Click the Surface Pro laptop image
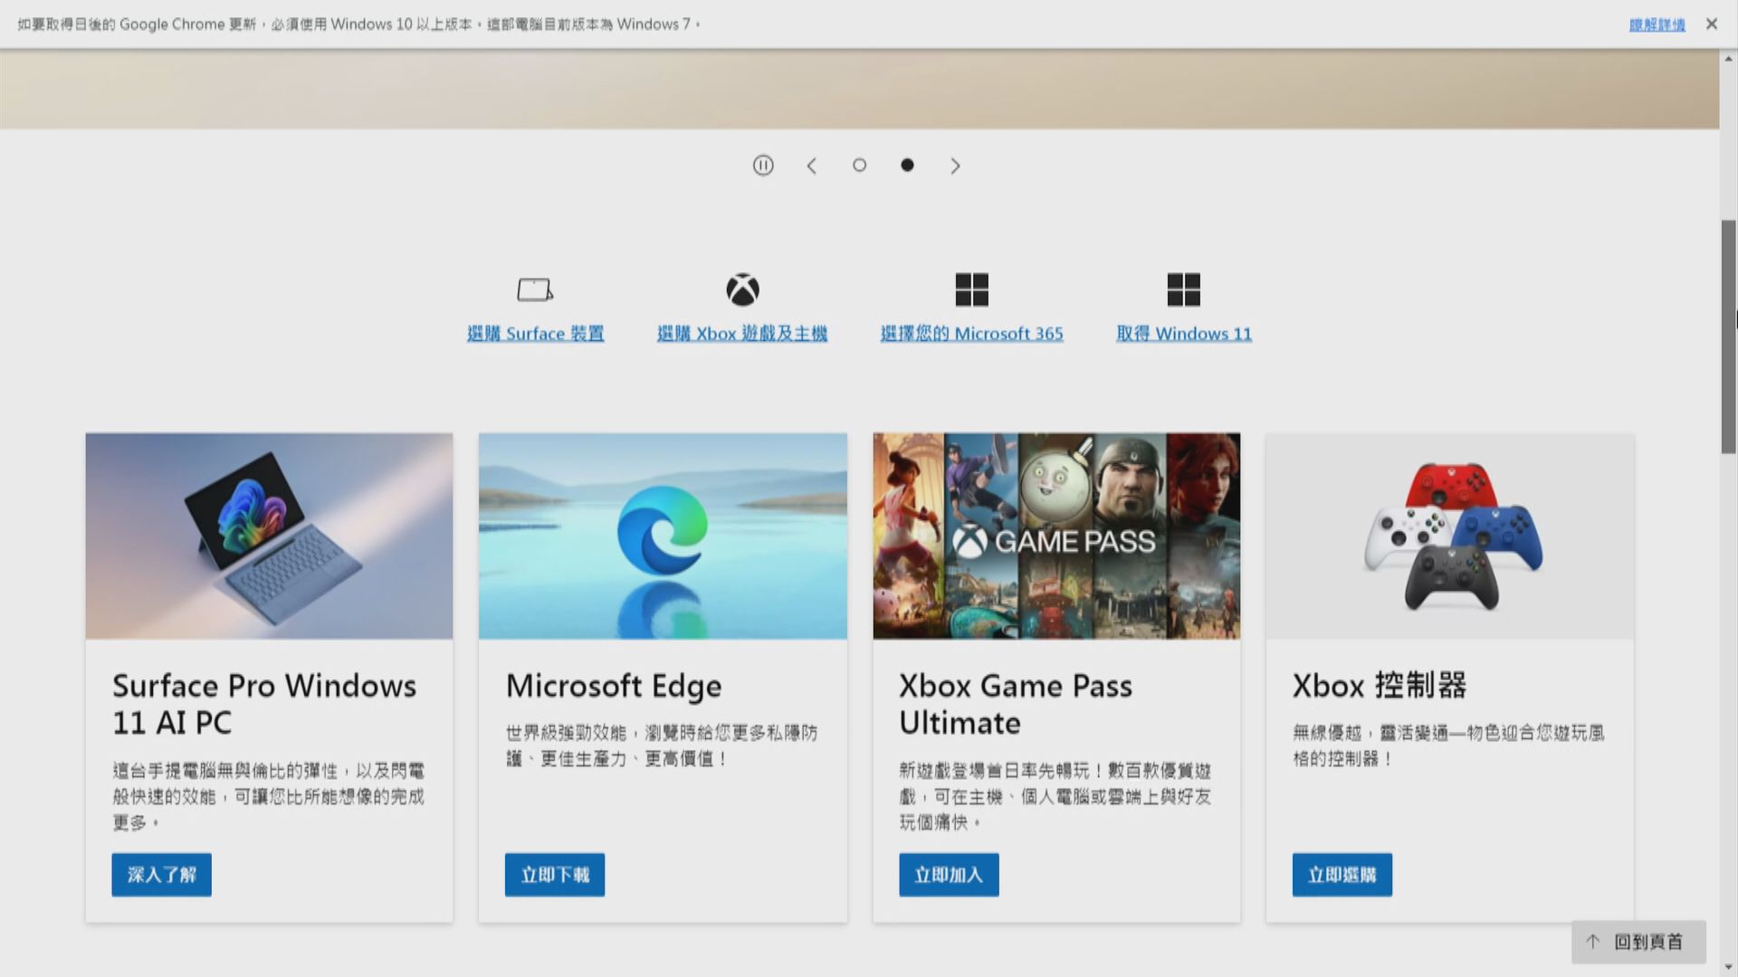This screenshot has height=977, width=1738. point(268,536)
